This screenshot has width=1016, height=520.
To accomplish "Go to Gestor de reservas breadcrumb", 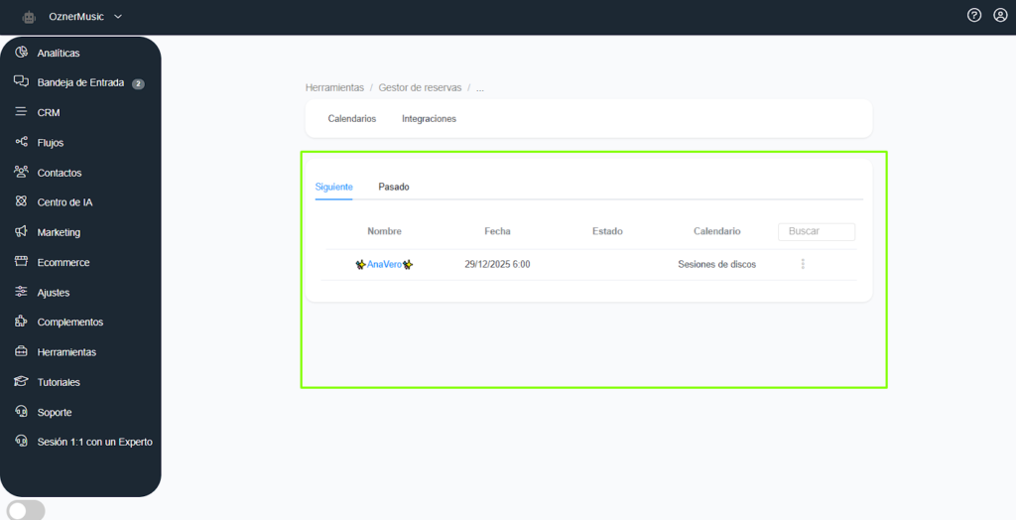I will tap(420, 87).
